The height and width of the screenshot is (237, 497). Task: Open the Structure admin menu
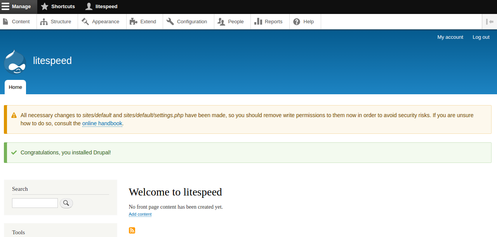click(x=57, y=22)
